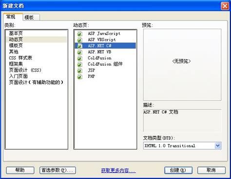This screenshot has height=179, width=231.
Task: Switch to the 常规 tab
Action: click(13, 17)
